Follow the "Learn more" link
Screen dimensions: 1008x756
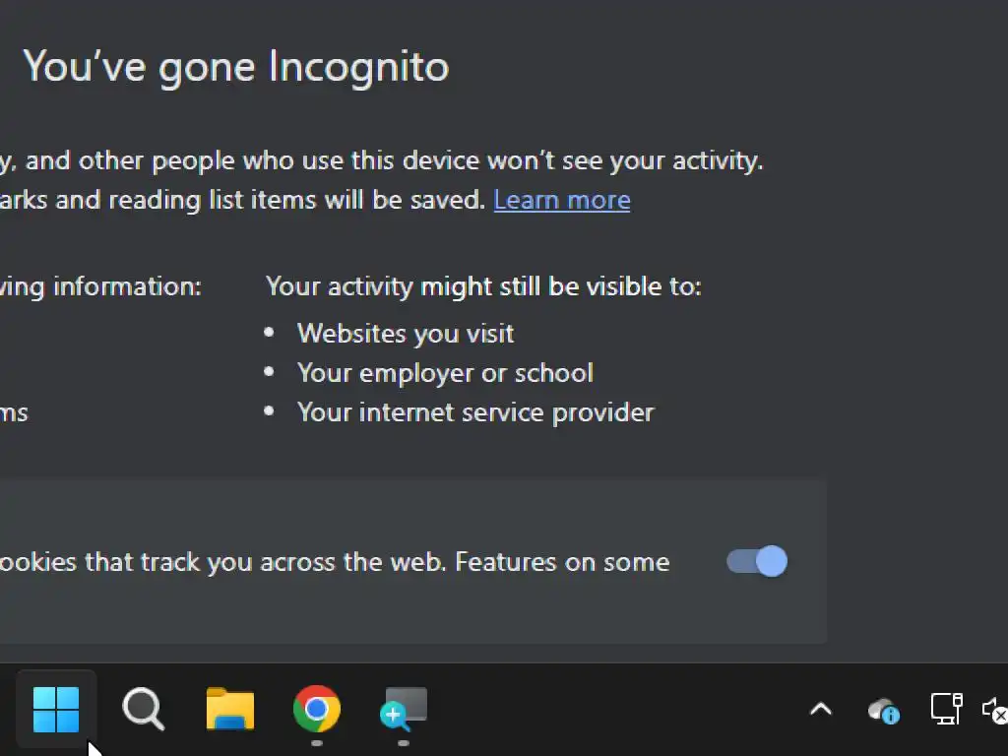pos(561,200)
